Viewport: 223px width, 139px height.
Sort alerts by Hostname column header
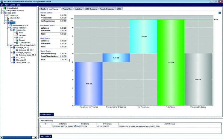click(x=85, y=124)
